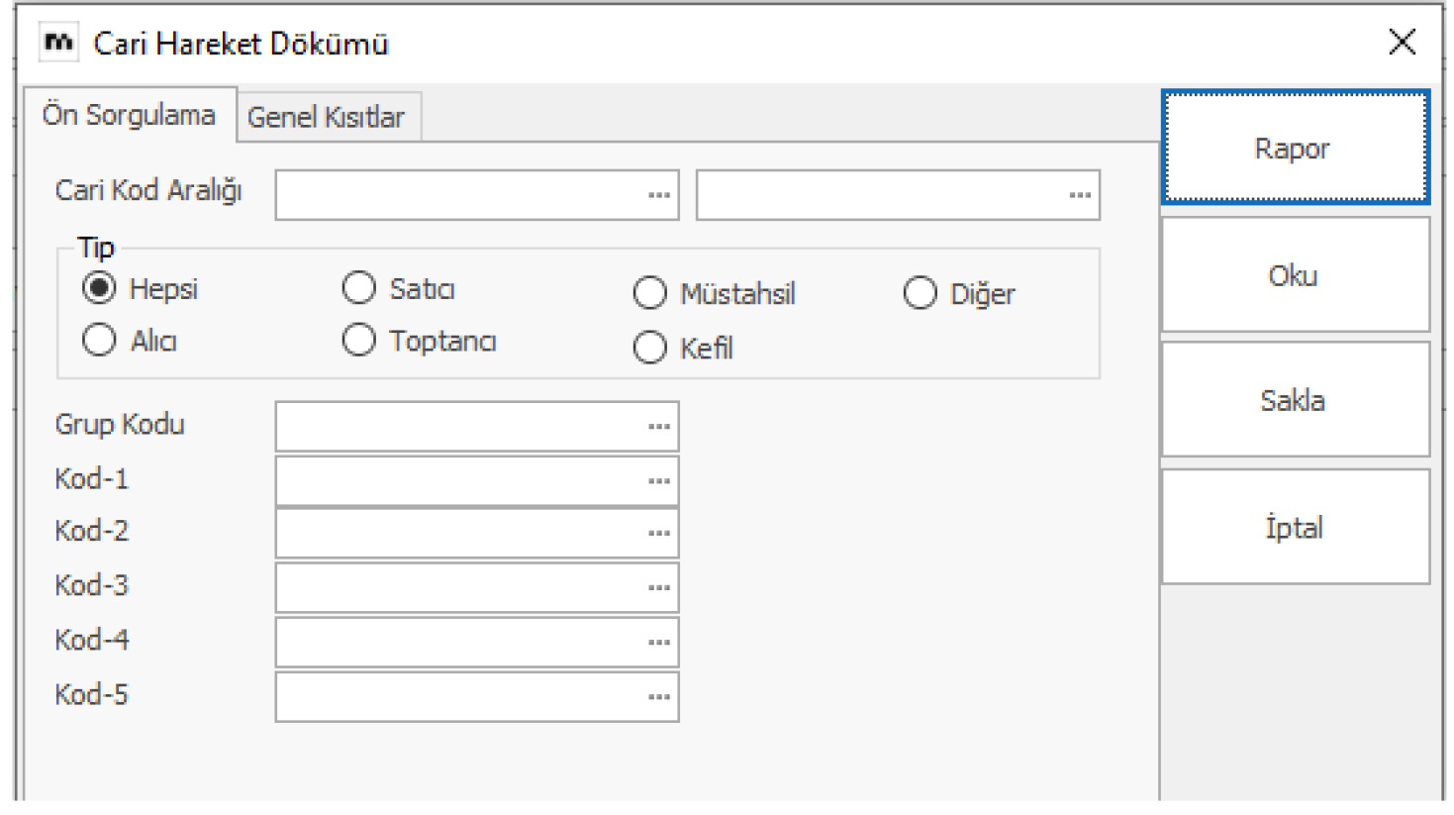Image resolution: width=1454 pixels, height=815 pixels.
Task: Open lookup for first Cari Kod Aralığı field
Action: click(659, 195)
